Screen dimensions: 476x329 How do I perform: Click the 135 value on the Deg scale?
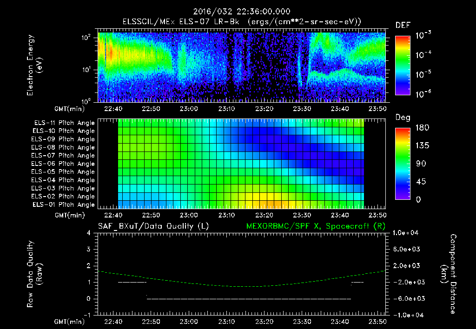pos(422,146)
